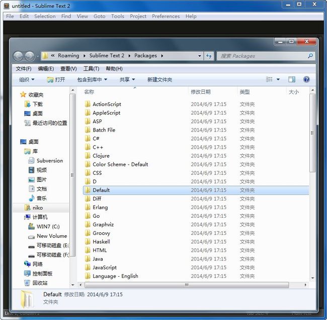Click the 打开 toolbar button
Image resolution: width=327 pixels, height=320 pixels.
pos(56,80)
